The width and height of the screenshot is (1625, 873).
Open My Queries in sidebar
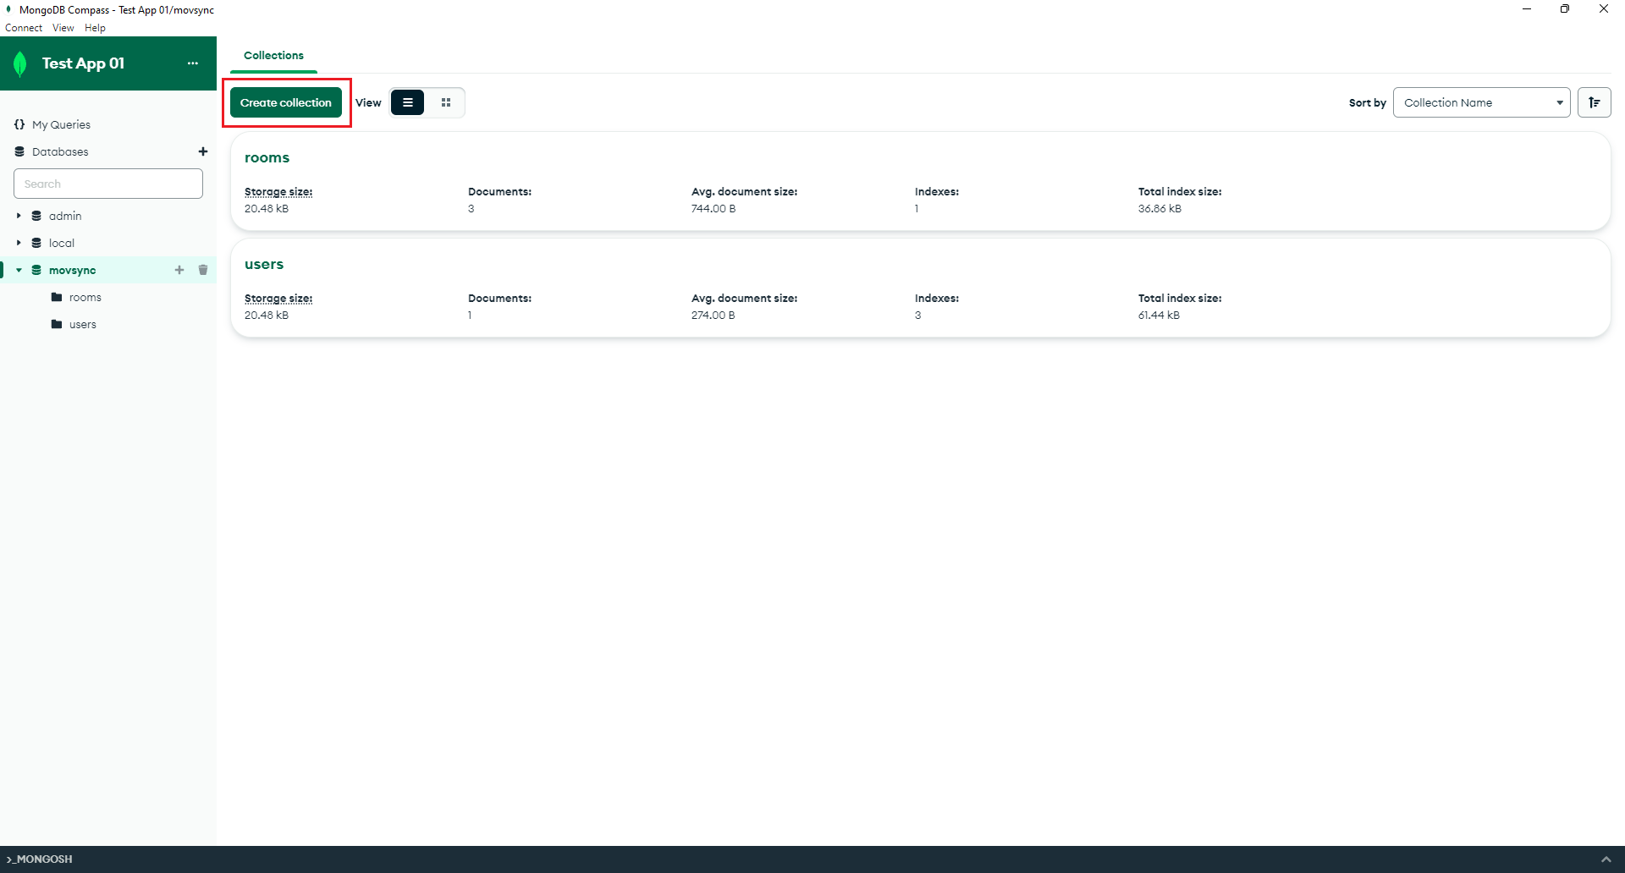coord(61,124)
